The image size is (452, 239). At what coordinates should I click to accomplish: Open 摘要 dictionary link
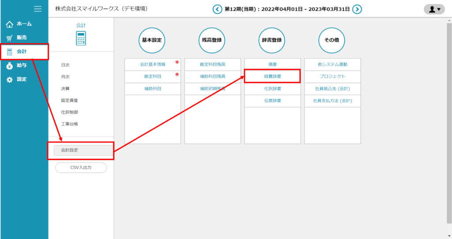pyautogui.click(x=273, y=64)
